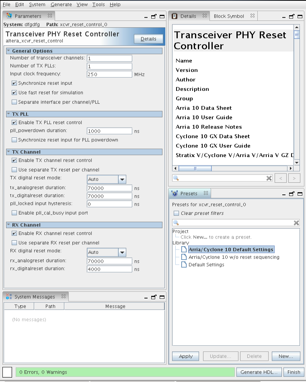306x382 pixels.
Task: Click the Arria/Cyclone 10 Default Settings preset icon
Action: pyautogui.click(x=184, y=249)
